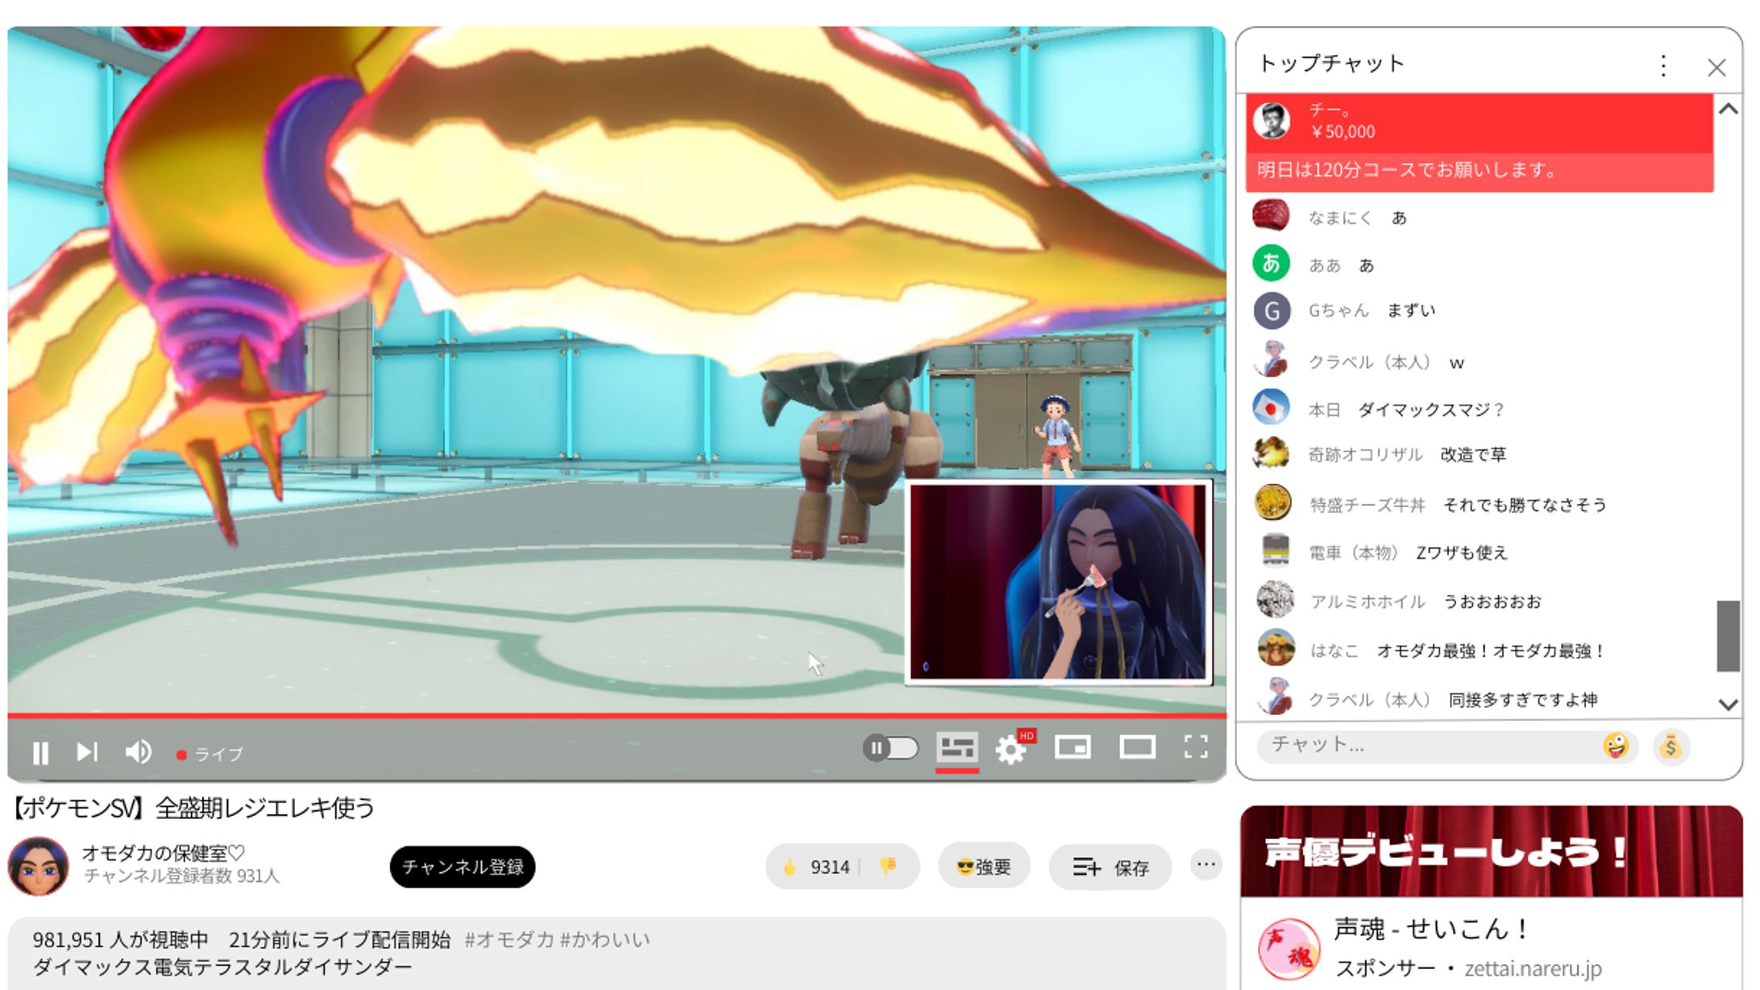
Task: Open more actions ellipsis below video
Action: click(1206, 865)
